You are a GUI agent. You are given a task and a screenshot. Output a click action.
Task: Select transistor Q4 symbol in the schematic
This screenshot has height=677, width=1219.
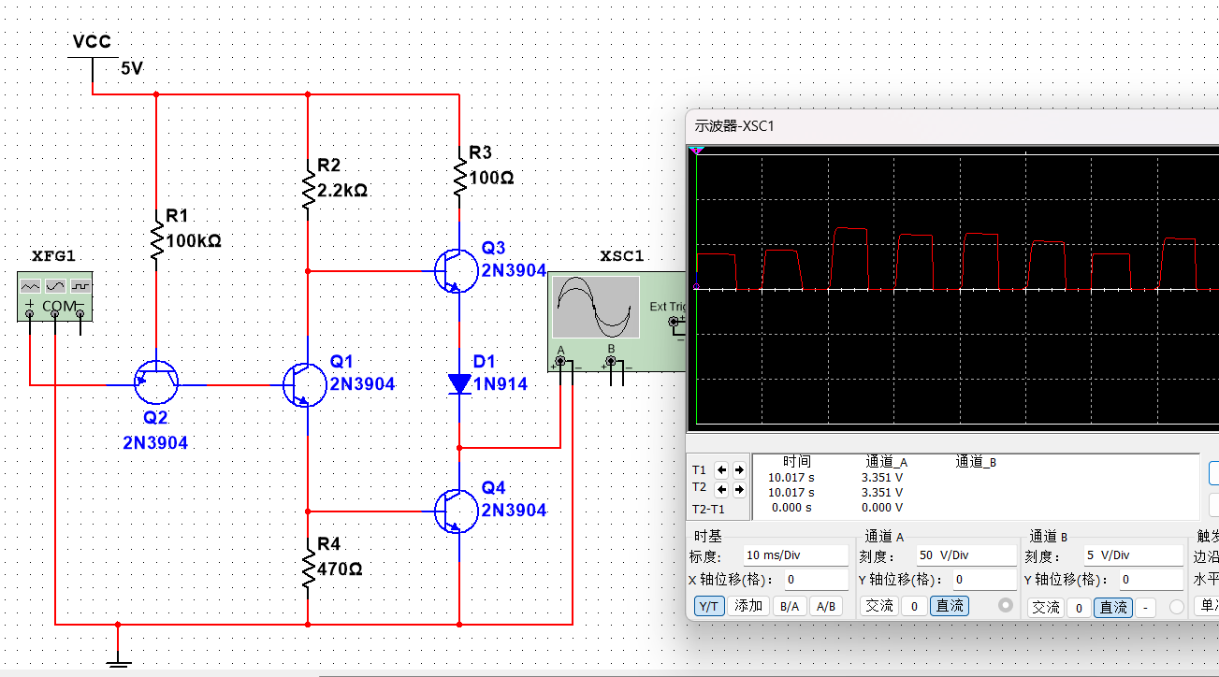point(457,511)
